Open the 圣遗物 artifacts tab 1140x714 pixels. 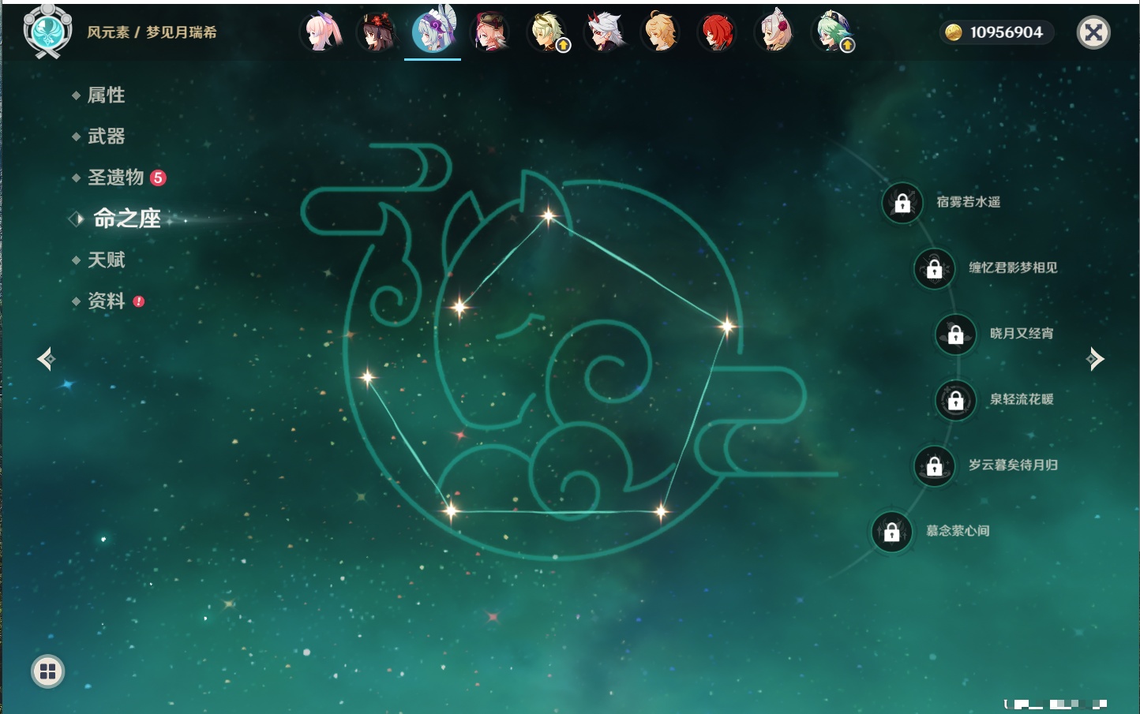(115, 178)
